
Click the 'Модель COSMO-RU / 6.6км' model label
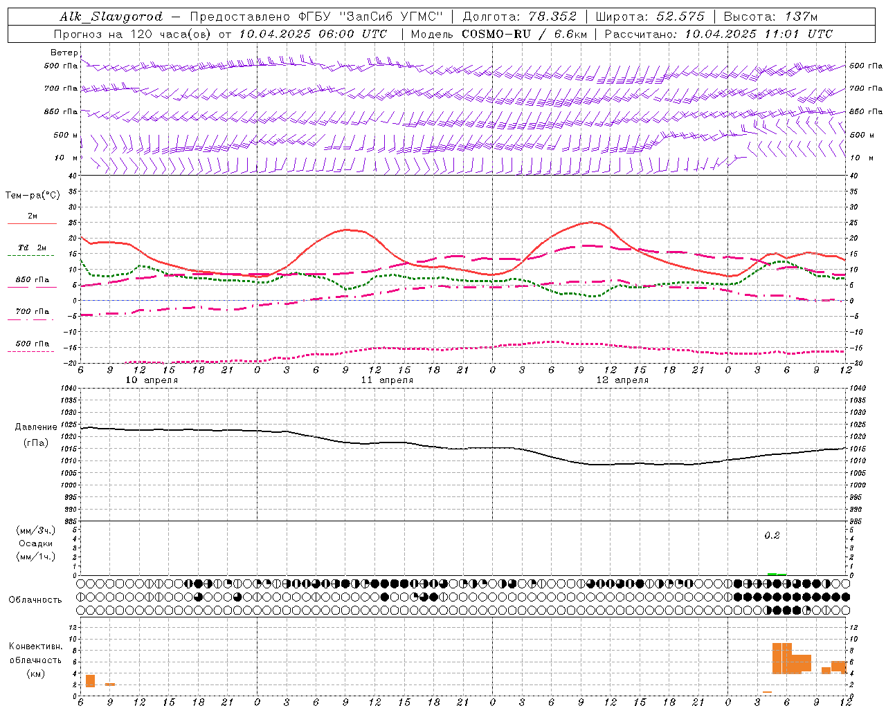point(499,34)
